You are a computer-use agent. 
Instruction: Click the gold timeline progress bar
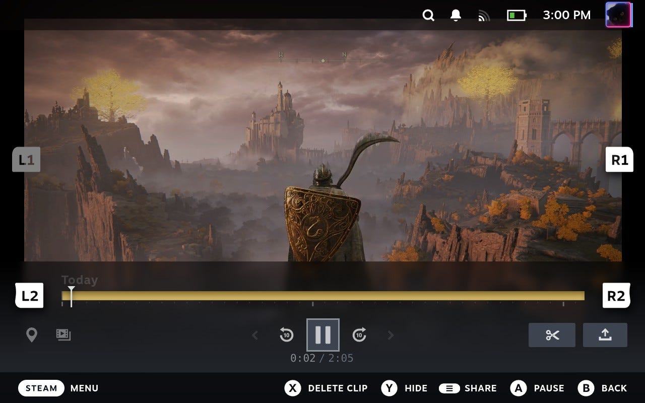point(323,296)
